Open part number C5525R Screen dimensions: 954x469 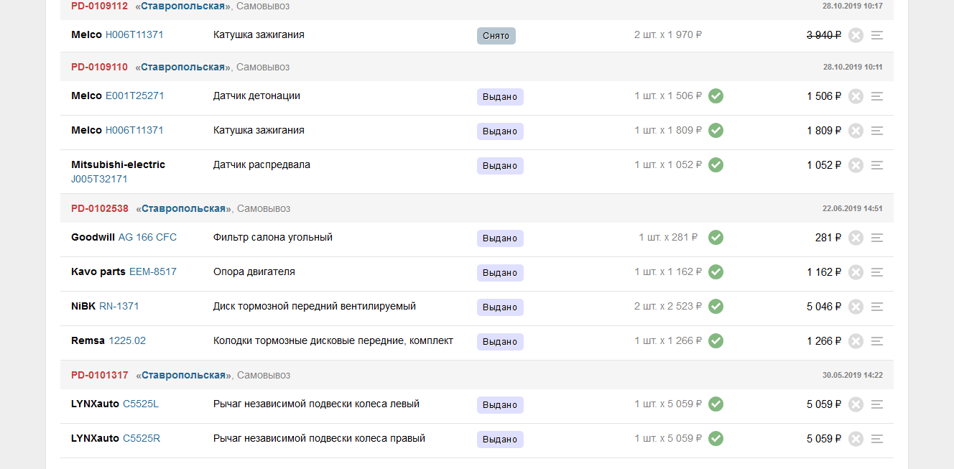(x=142, y=438)
